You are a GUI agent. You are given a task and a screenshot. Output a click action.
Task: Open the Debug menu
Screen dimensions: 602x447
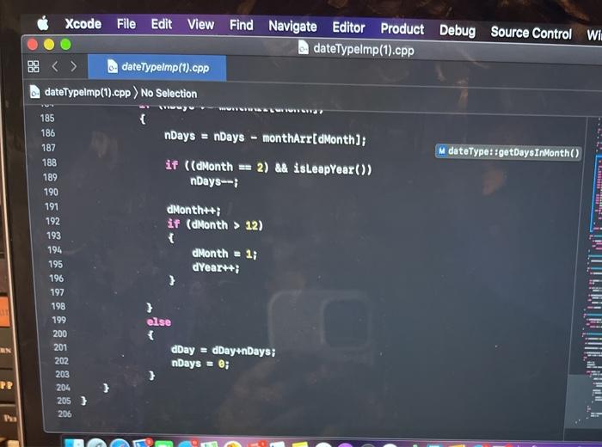pos(458,30)
